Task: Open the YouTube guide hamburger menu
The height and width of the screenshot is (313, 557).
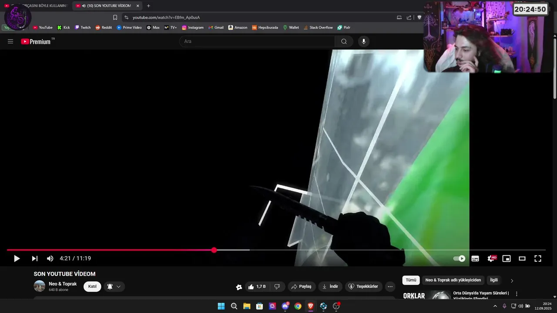Action: (x=10, y=41)
